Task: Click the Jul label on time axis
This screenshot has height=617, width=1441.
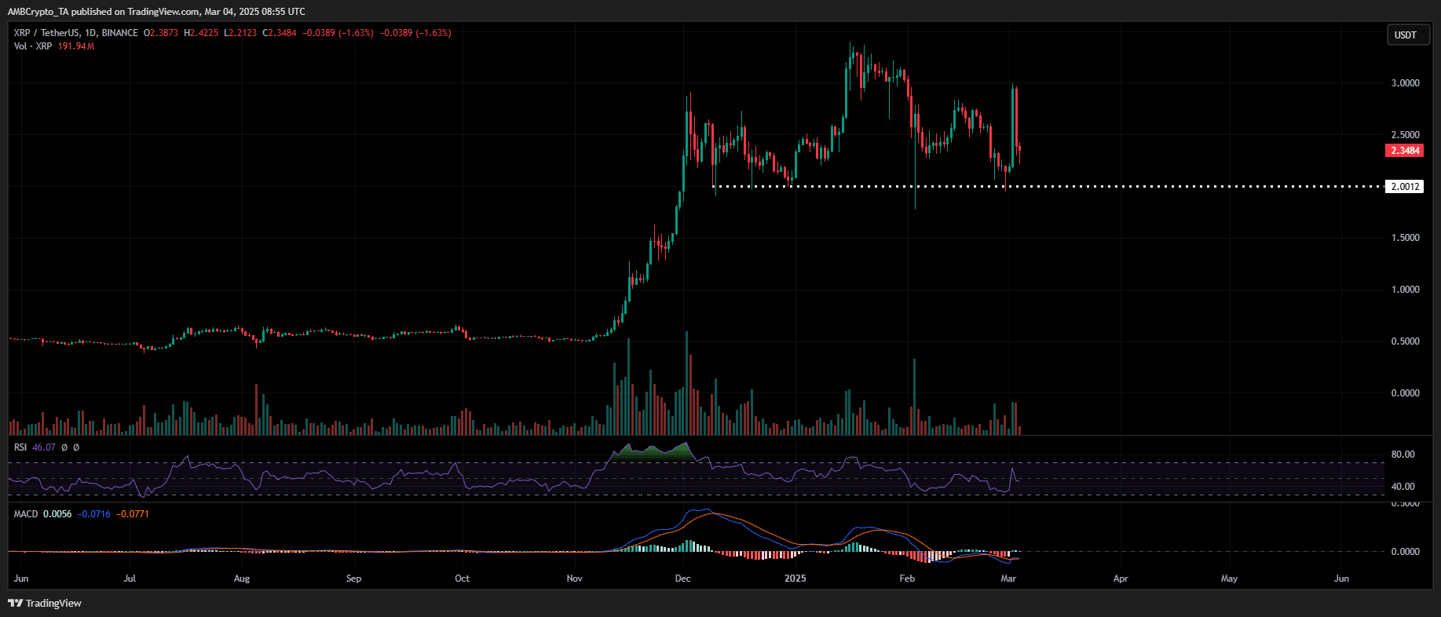Action: click(130, 579)
